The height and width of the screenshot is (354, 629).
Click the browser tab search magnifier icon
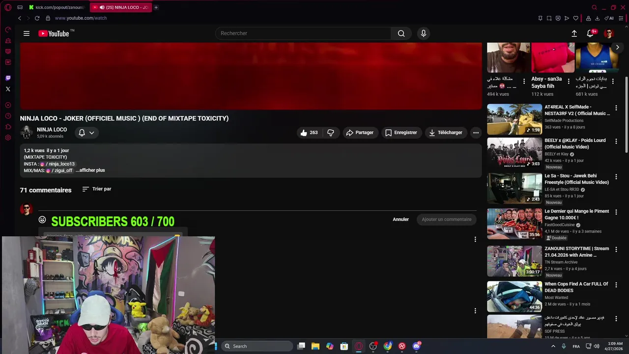[x=594, y=7]
